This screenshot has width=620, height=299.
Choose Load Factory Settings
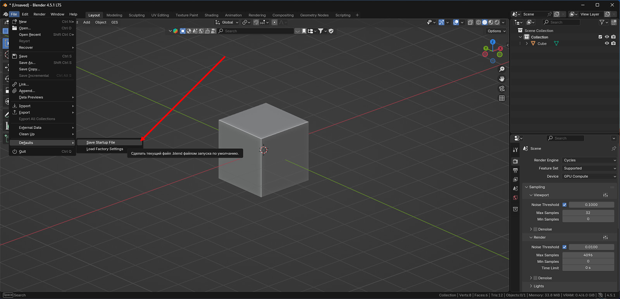point(105,149)
